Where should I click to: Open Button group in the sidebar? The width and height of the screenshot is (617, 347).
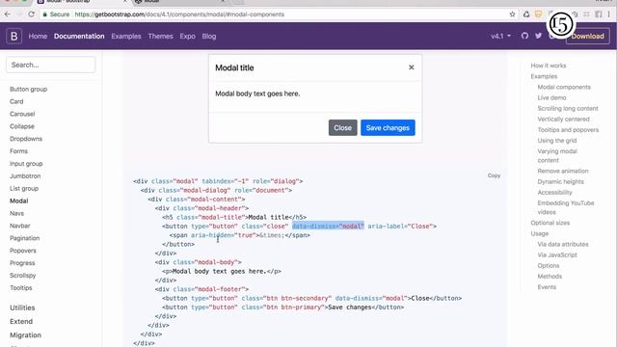(28, 90)
